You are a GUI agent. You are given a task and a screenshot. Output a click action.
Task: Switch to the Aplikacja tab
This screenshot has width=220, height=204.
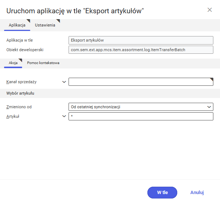coord(17,25)
